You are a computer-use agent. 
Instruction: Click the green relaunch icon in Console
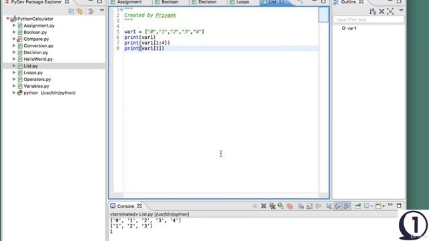coord(281,206)
